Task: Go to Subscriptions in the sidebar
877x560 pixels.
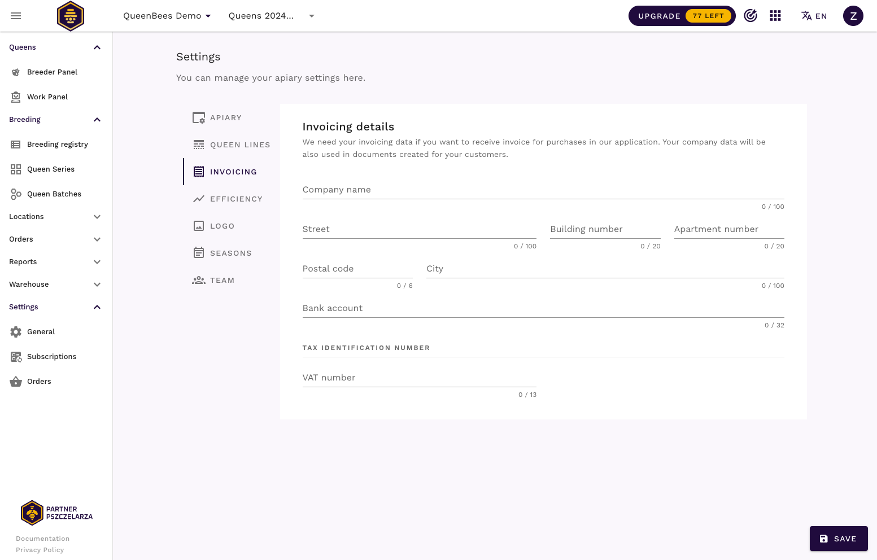Action: (51, 357)
